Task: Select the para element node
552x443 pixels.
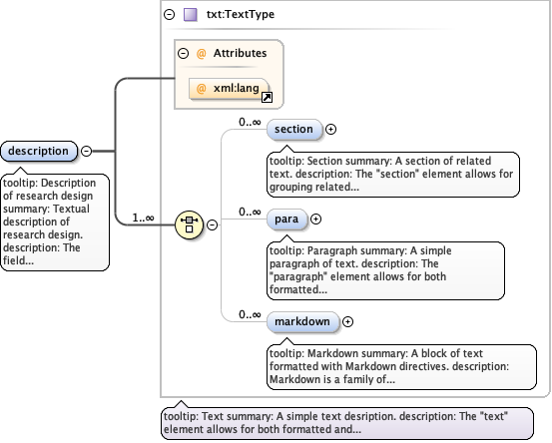Action: (x=286, y=219)
